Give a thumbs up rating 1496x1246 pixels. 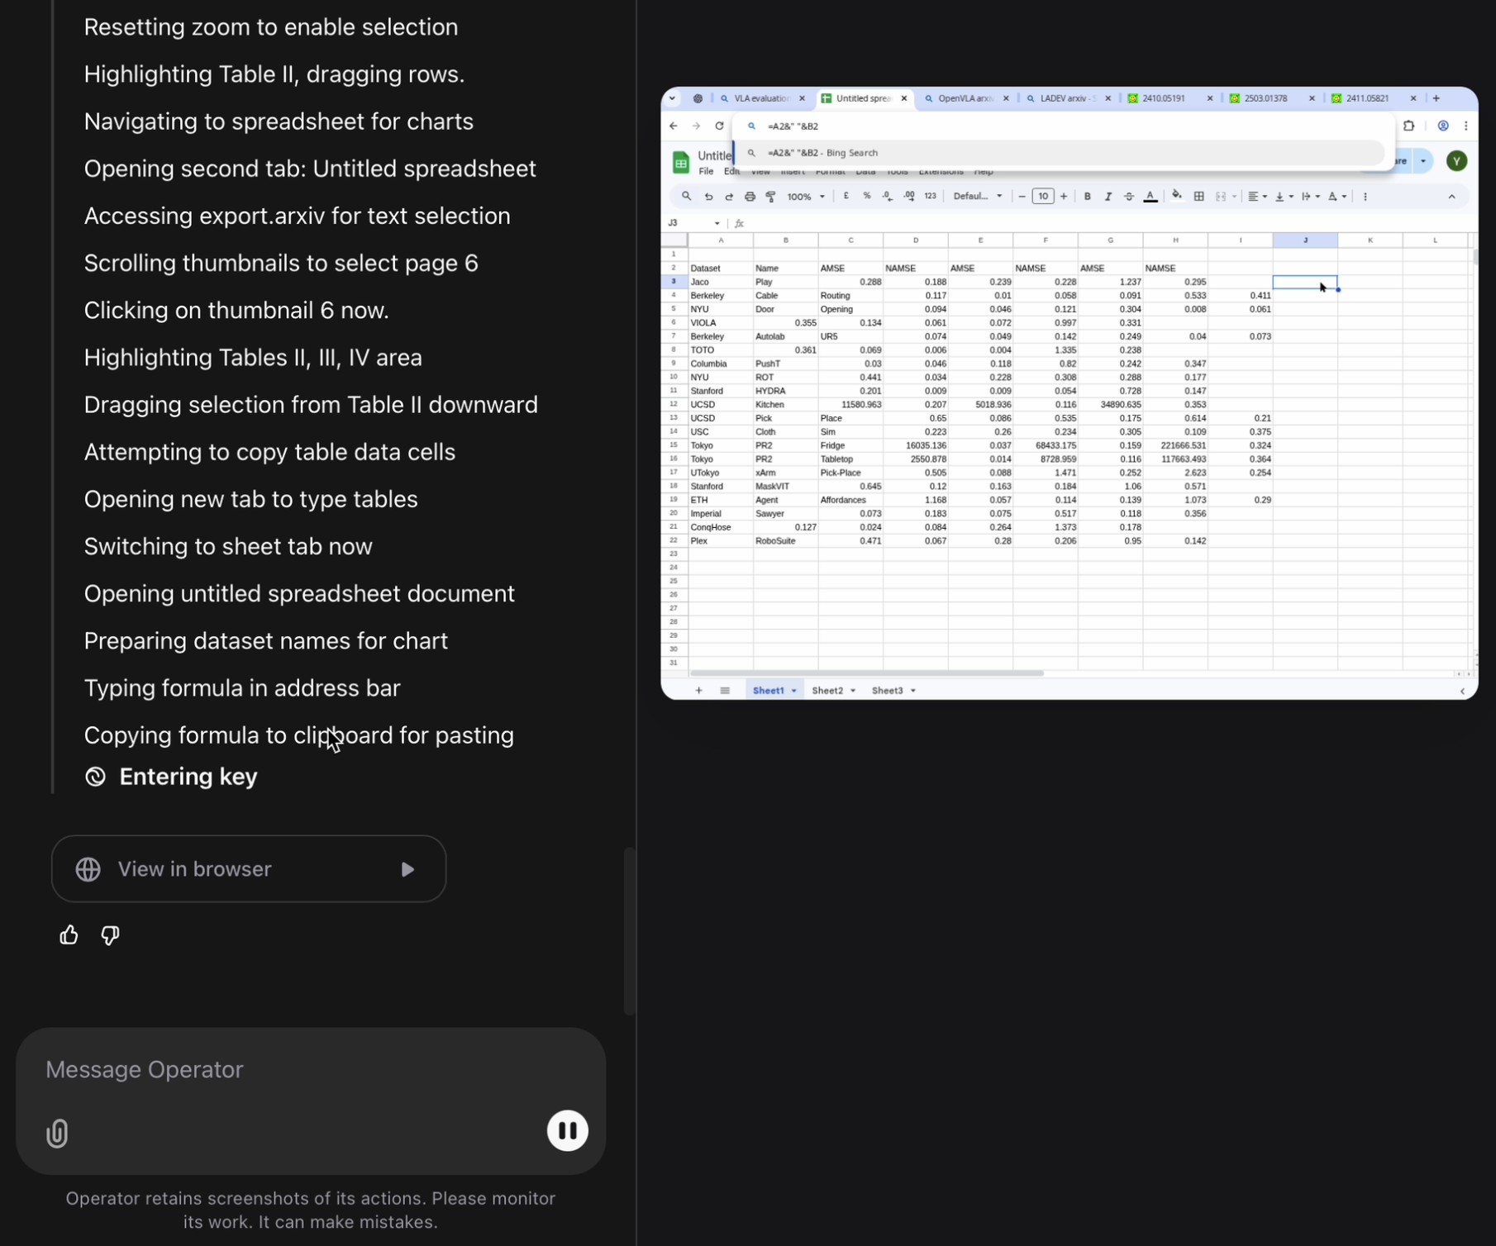pyautogui.click(x=68, y=934)
